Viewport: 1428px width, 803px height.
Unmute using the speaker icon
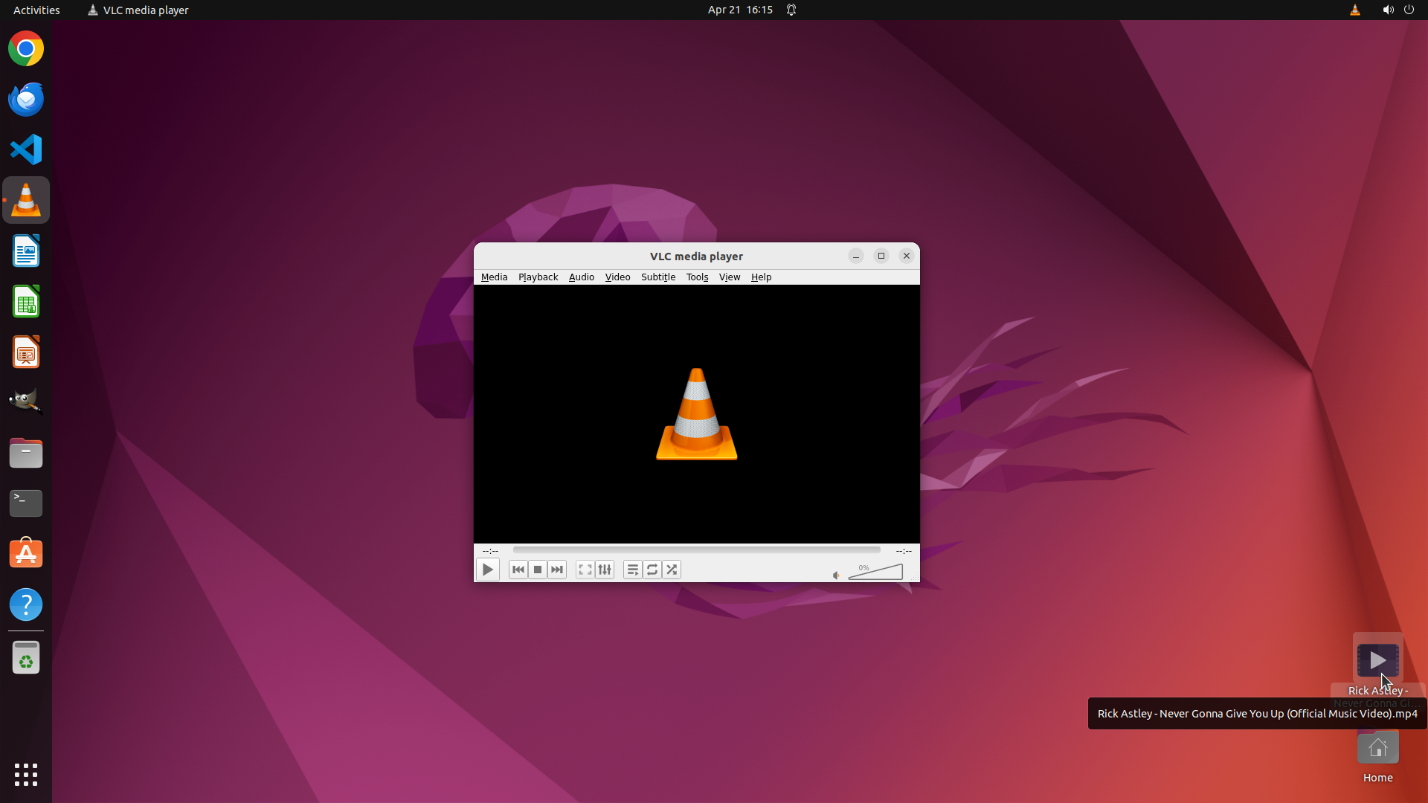tap(836, 575)
